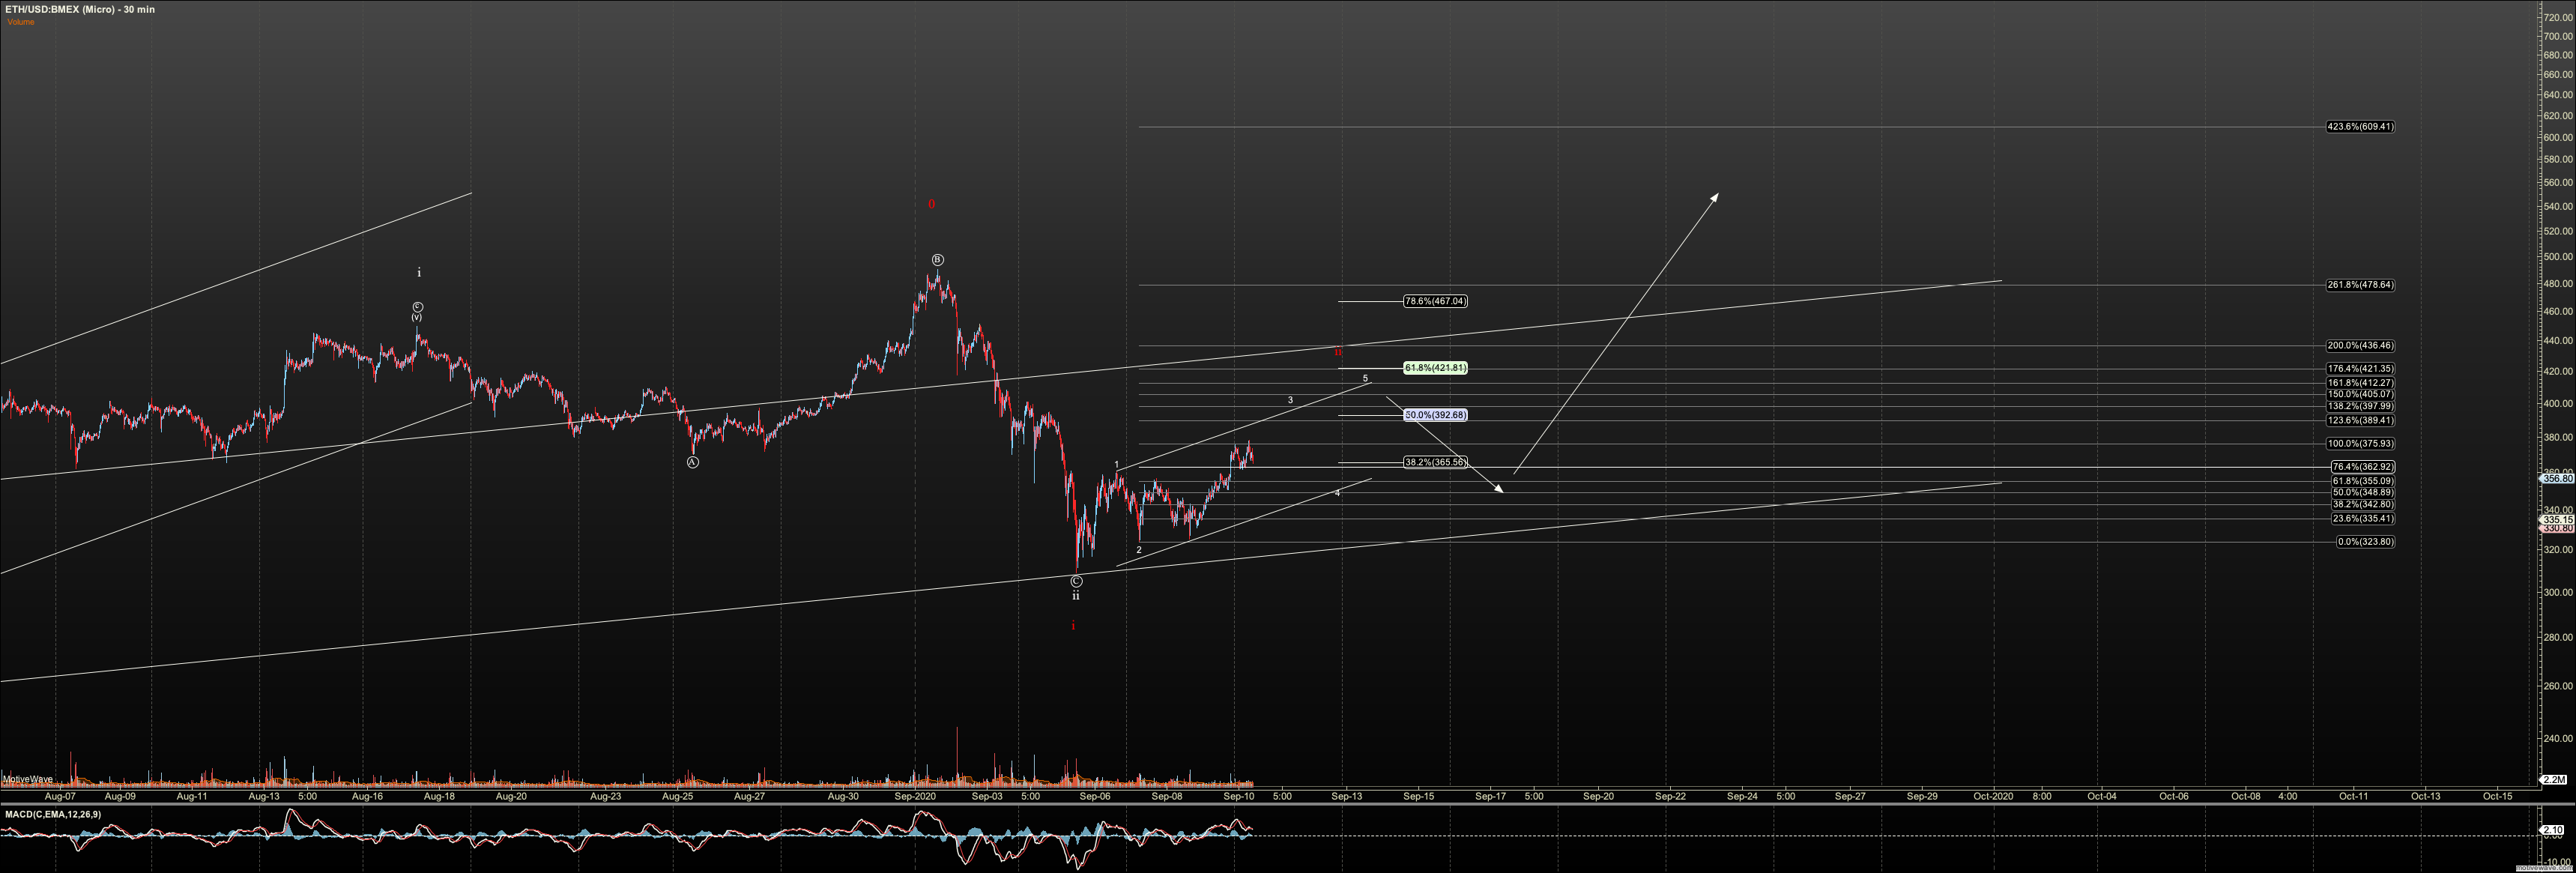Select the red 0 wave label
Viewport: 2576px width, 873px height.
tap(931, 205)
